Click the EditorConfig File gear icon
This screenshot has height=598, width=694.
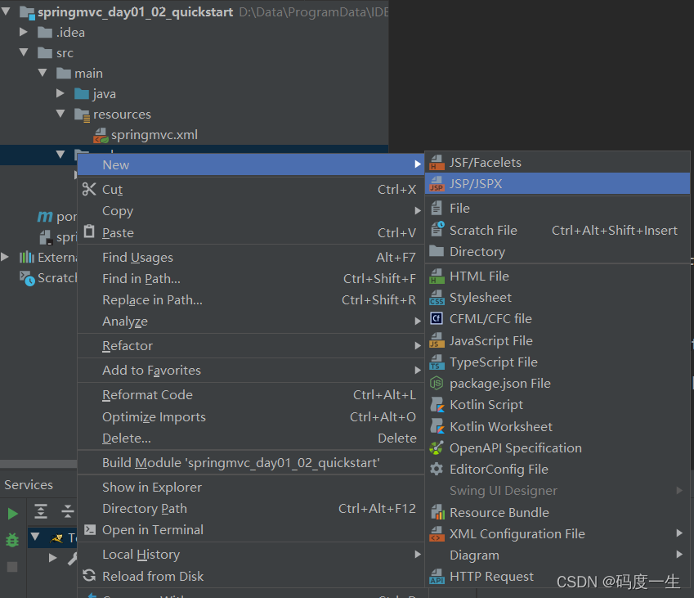tap(437, 469)
